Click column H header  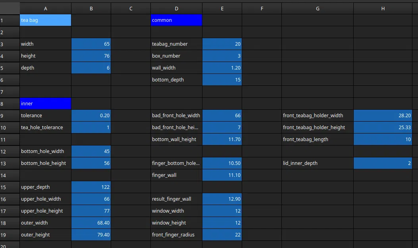pos(383,9)
